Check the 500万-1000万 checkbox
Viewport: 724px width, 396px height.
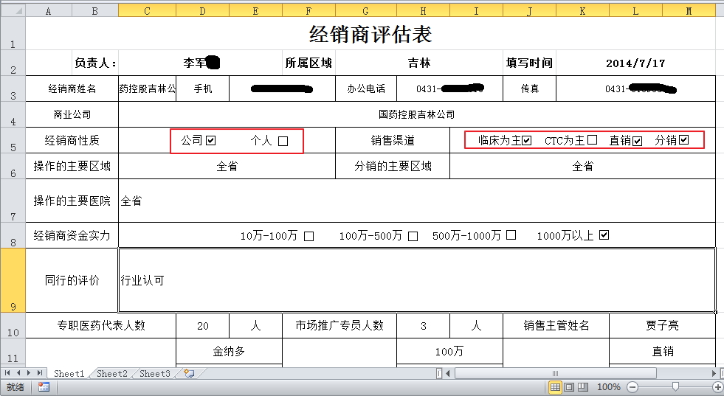[x=511, y=235]
